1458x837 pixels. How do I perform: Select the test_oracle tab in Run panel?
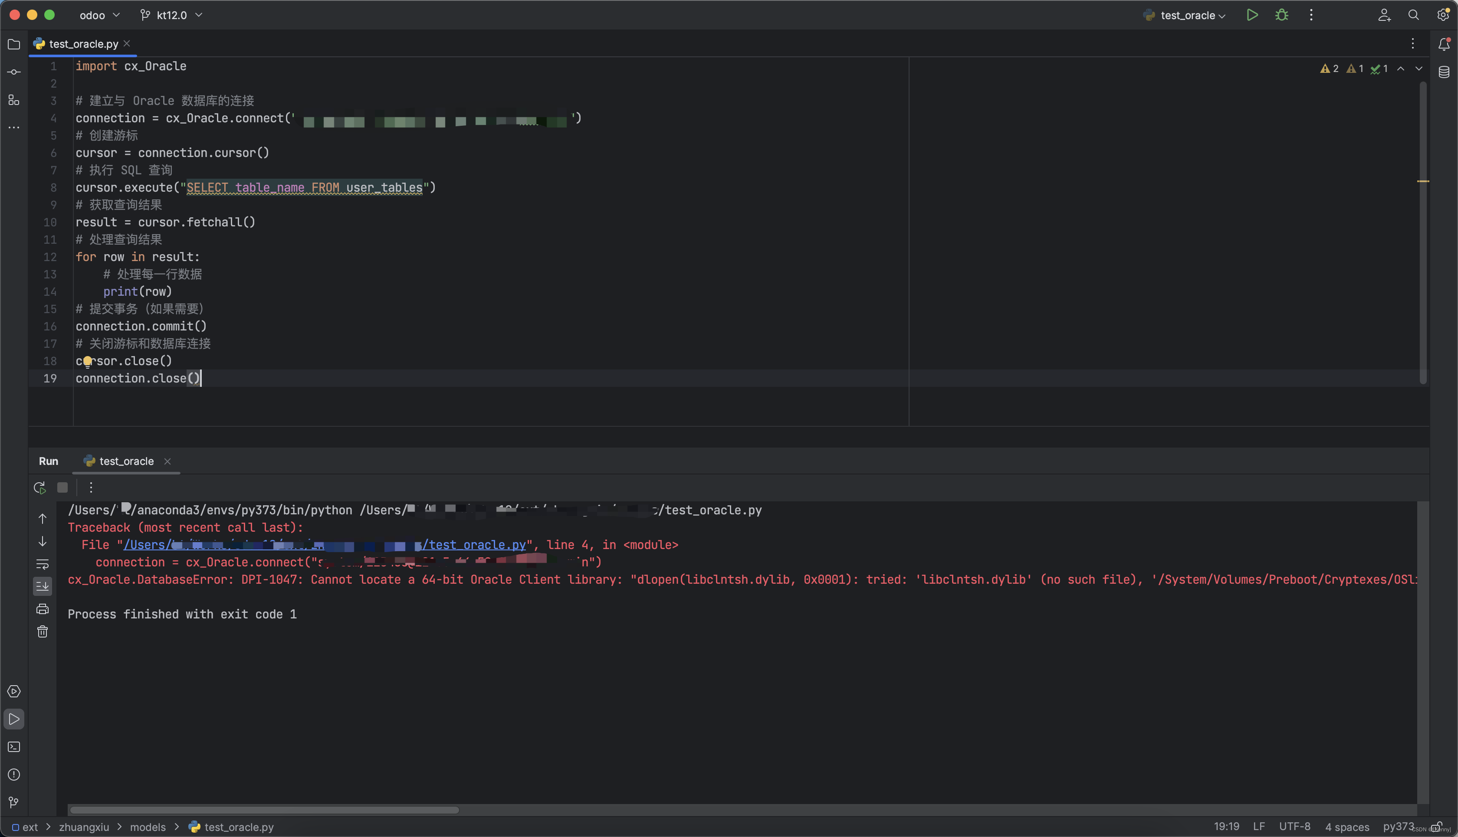point(126,461)
